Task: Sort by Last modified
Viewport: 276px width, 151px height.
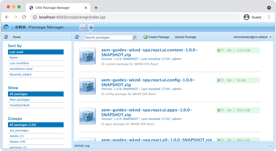Action: [36, 63]
